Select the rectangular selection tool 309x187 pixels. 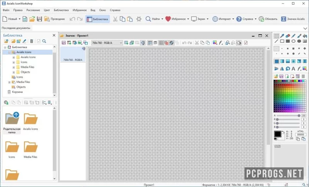coord(277,36)
